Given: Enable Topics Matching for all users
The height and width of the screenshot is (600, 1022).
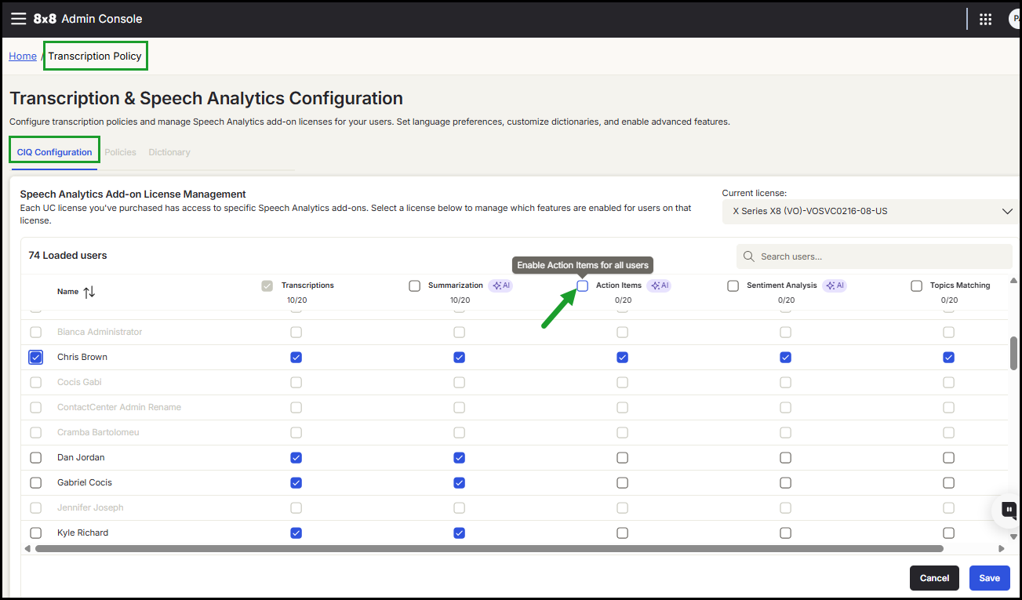Looking at the screenshot, I should tap(916, 286).
